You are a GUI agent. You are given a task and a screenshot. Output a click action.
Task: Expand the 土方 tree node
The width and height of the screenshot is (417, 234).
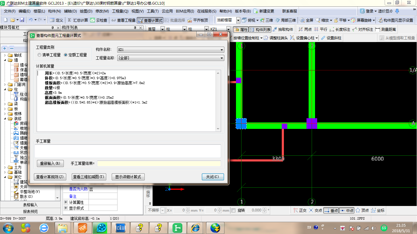pyautogui.click(x=5, y=167)
